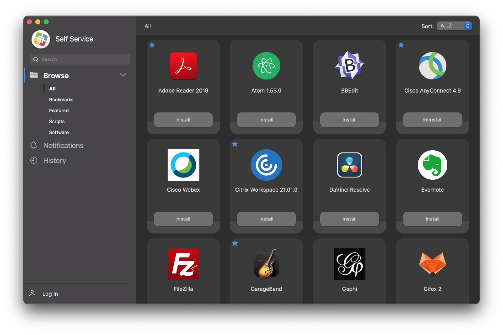Open Notifications in the sidebar

point(63,146)
